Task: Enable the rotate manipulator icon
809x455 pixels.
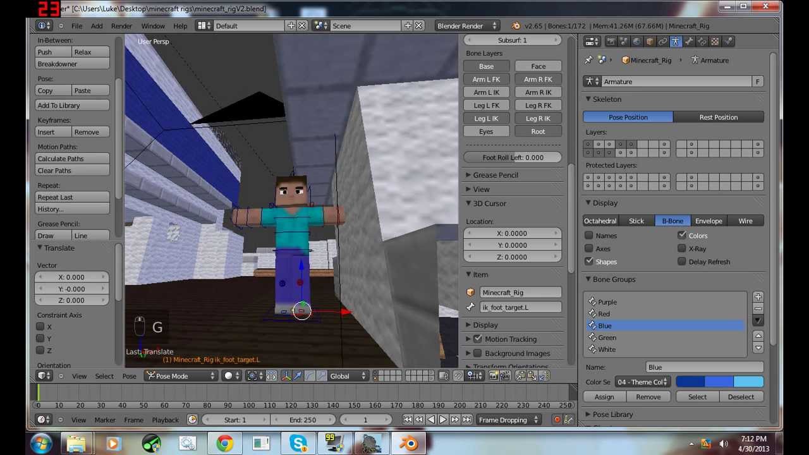Action: [310, 376]
